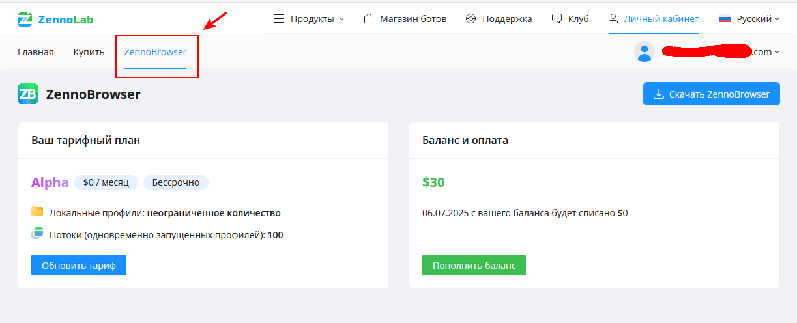Click the ZennoBrowser page title
Screen dimensions: 797x323
pyautogui.click(x=93, y=94)
